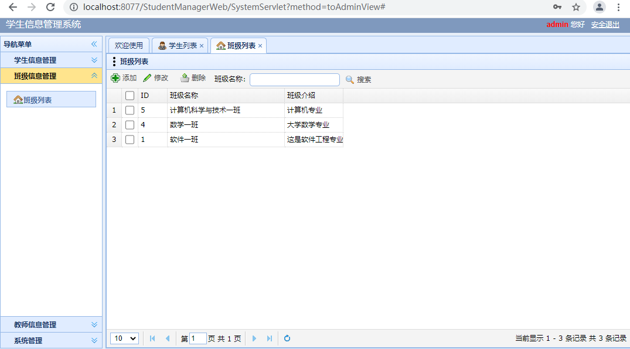Screen dimensions: 630x349
Task: Jump to last page in pager
Action: coord(270,338)
